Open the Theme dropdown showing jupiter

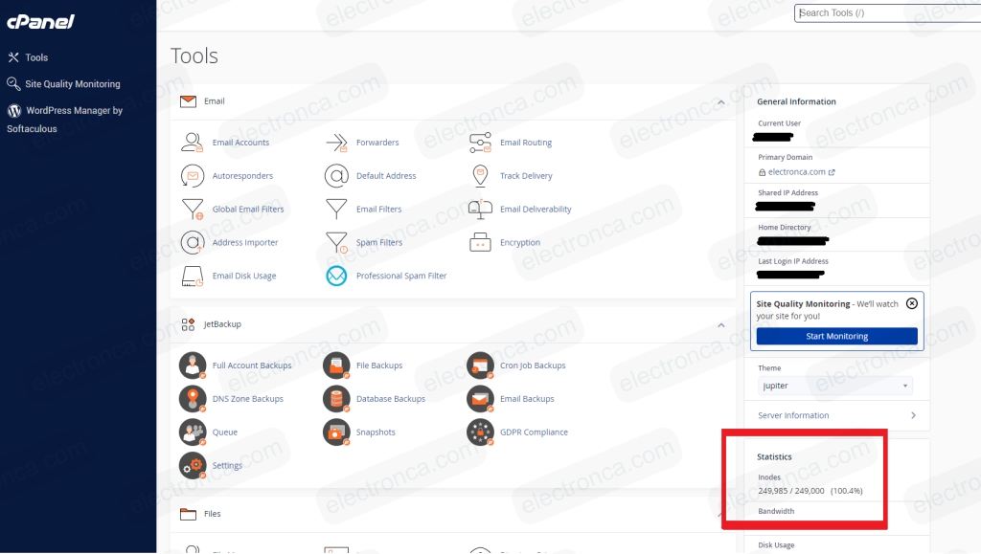click(x=833, y=386)
